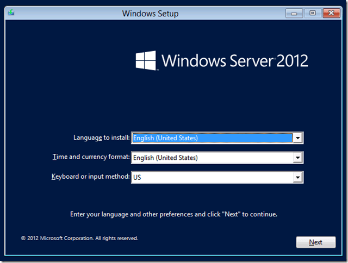Click the US keyboard value field
Screen dimensions: 348x263
tap(212, 177)
